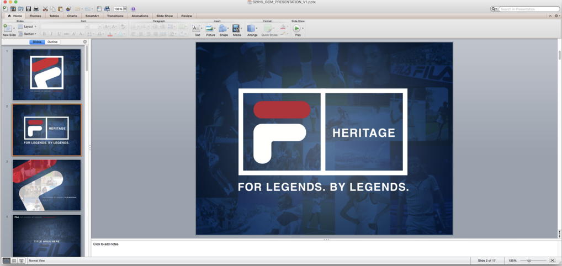Click the Copy icon in the toolbar
Screen dimensions: 562x266
52,9
